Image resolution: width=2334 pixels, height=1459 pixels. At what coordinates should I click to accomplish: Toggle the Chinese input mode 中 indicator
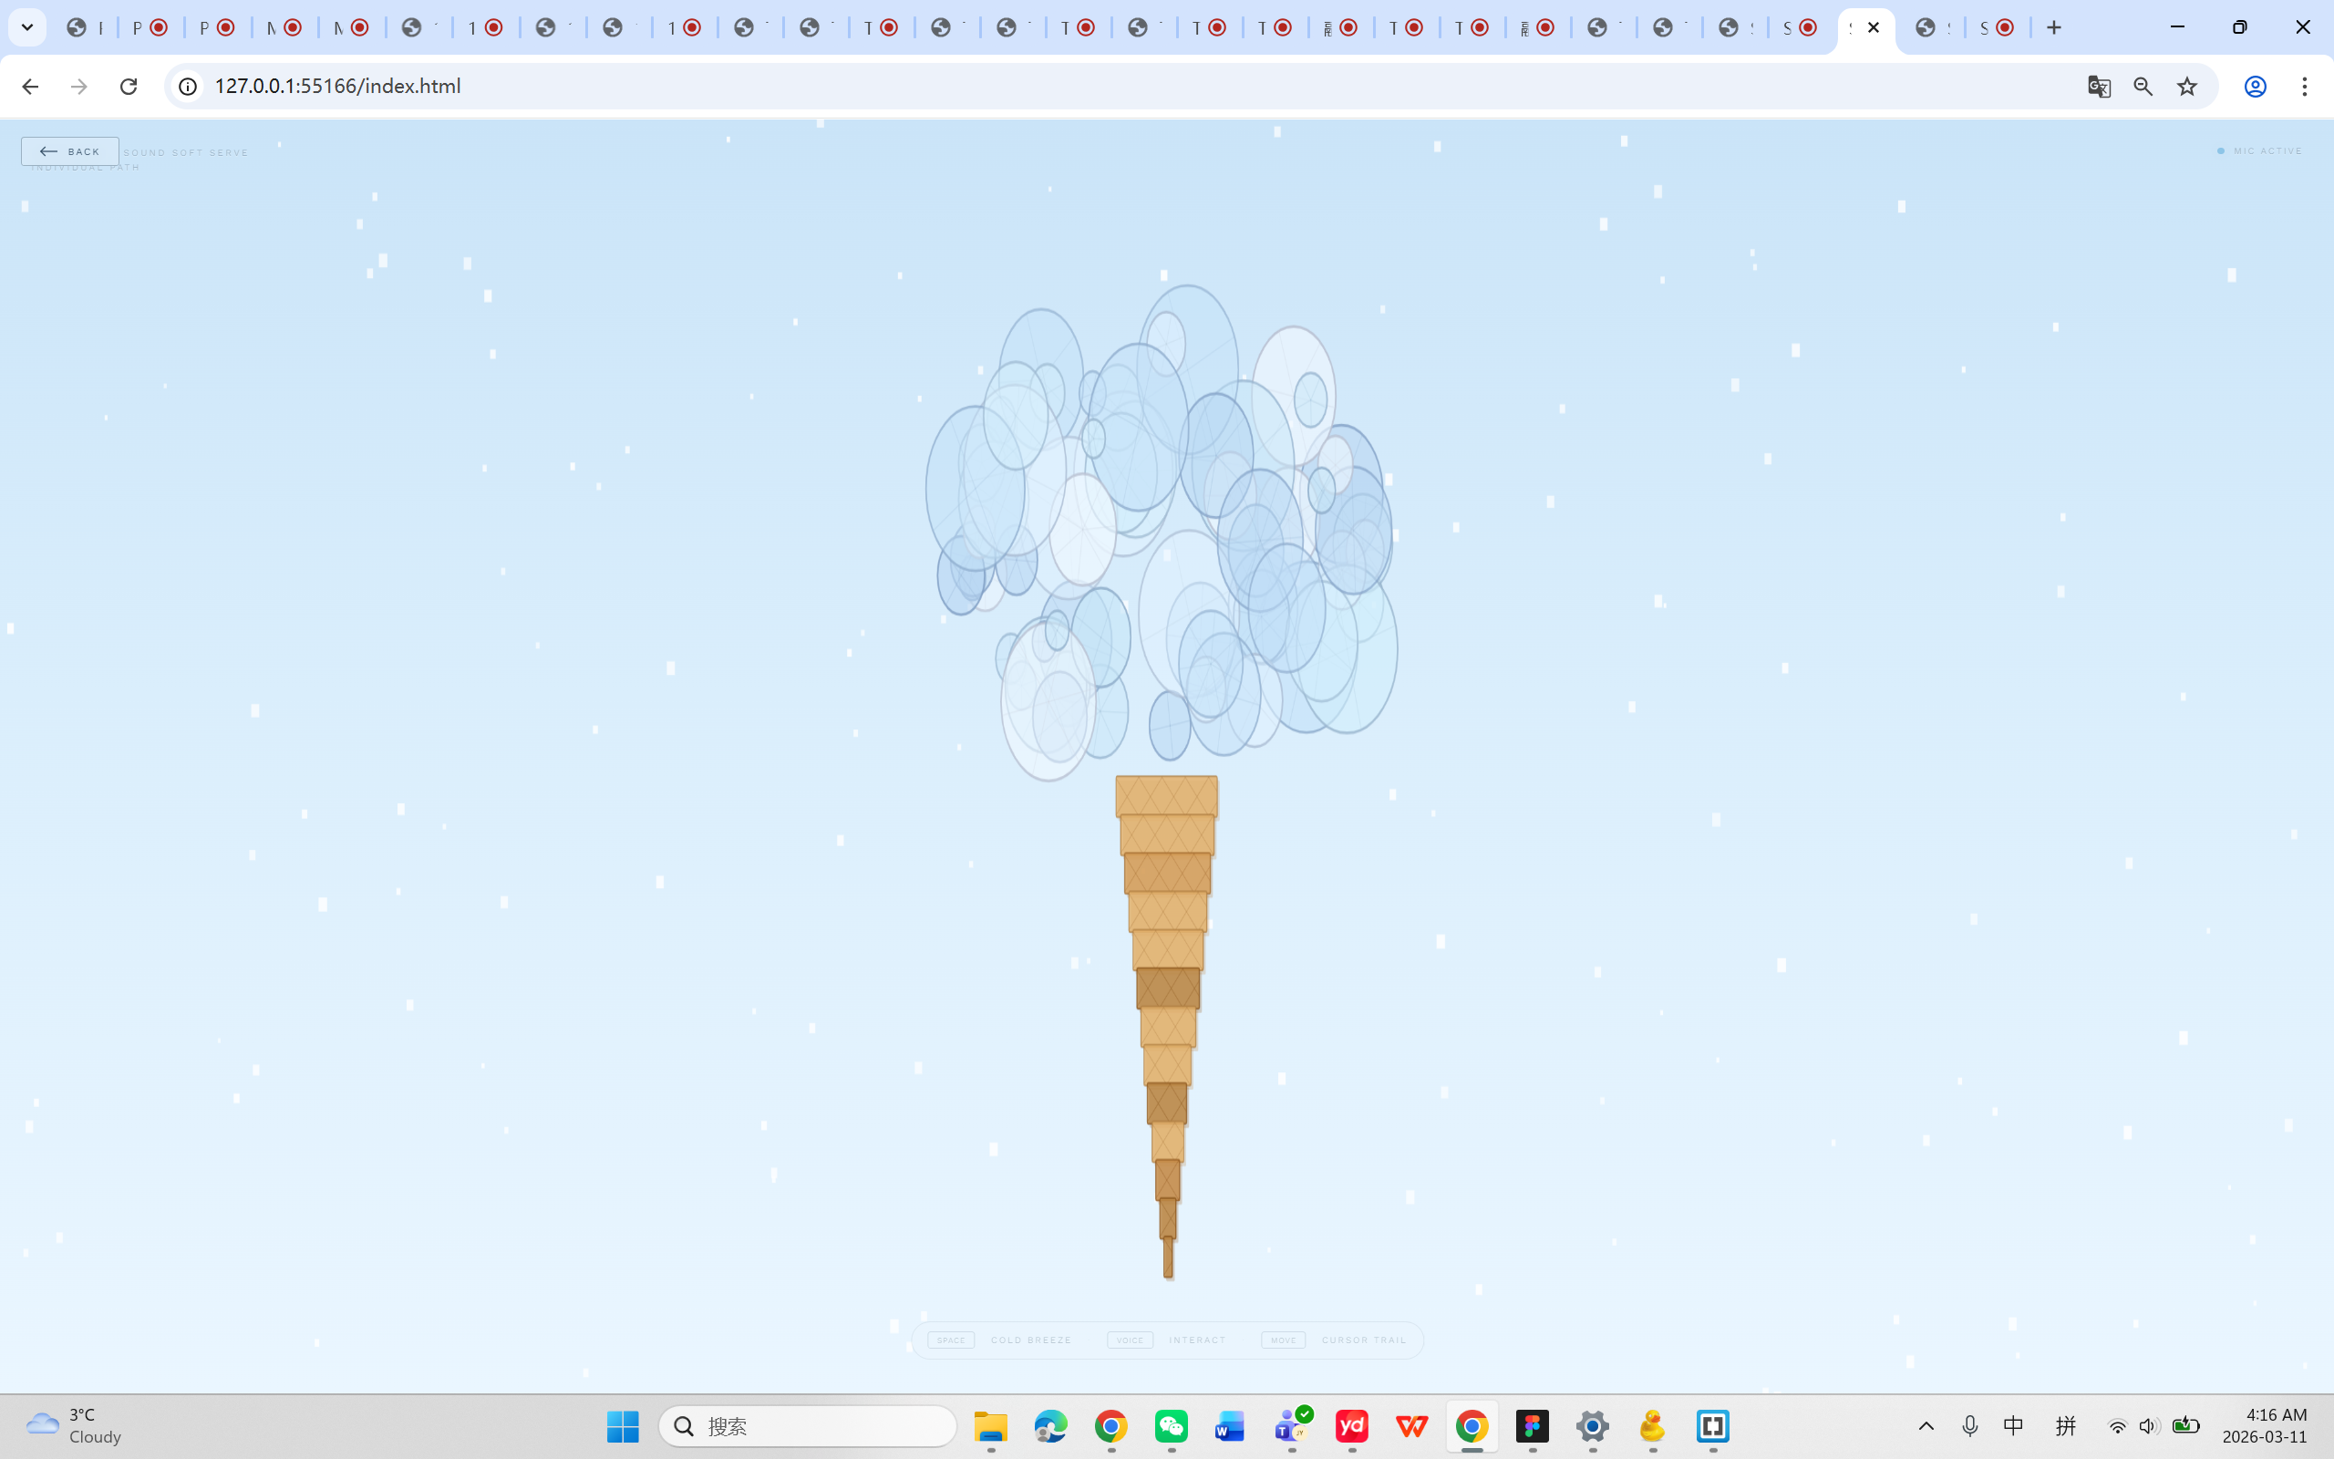click(2015, 1426)
